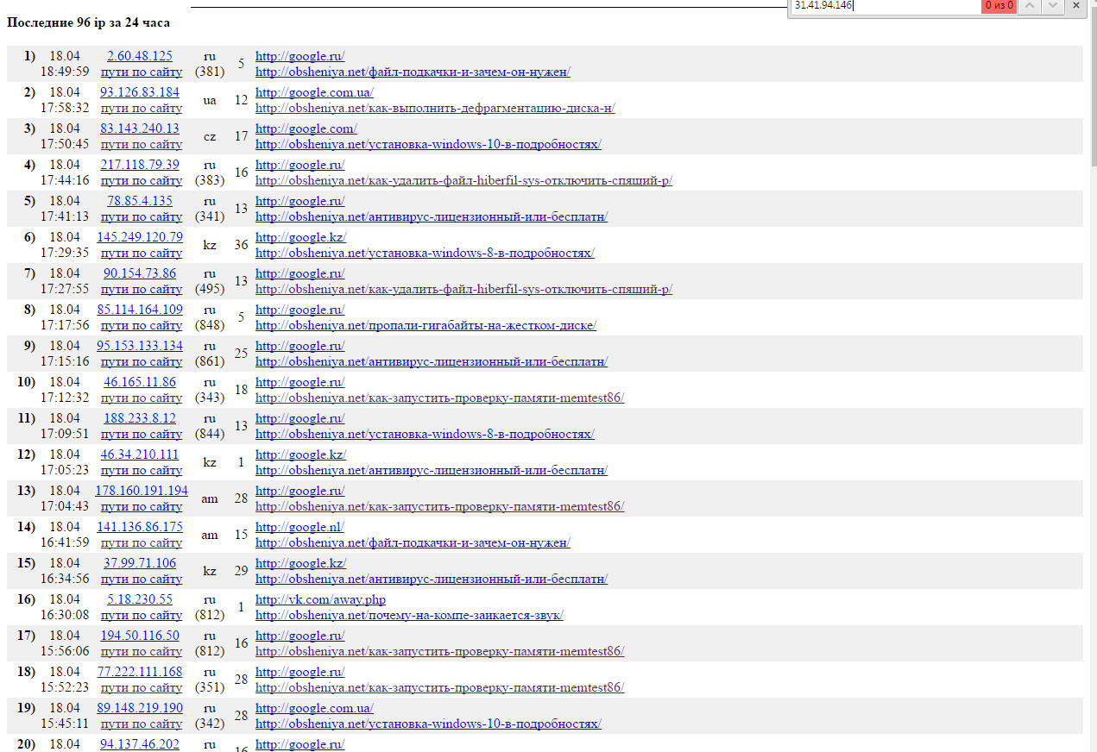Open IP address 178.160.191.194
Image resolution: width=1097 pixels, height=752 pixels.
[142, 491]
